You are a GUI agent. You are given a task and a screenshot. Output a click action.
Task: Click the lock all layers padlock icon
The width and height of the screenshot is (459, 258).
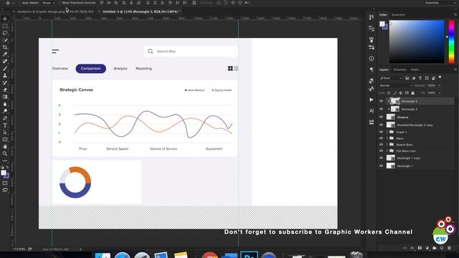pyautogui.click(x=413, y=93)
